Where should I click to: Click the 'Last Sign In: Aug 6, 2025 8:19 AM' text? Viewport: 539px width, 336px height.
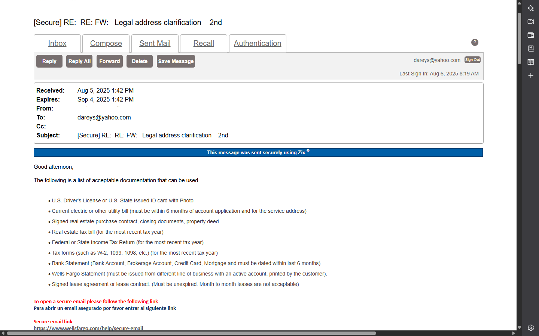pos(439,74)
